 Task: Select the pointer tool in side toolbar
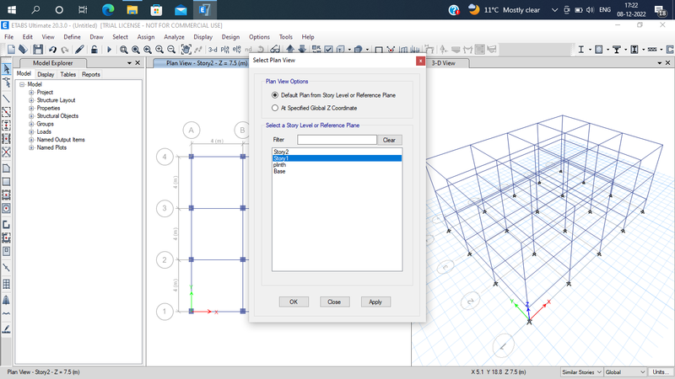(7, 69)
